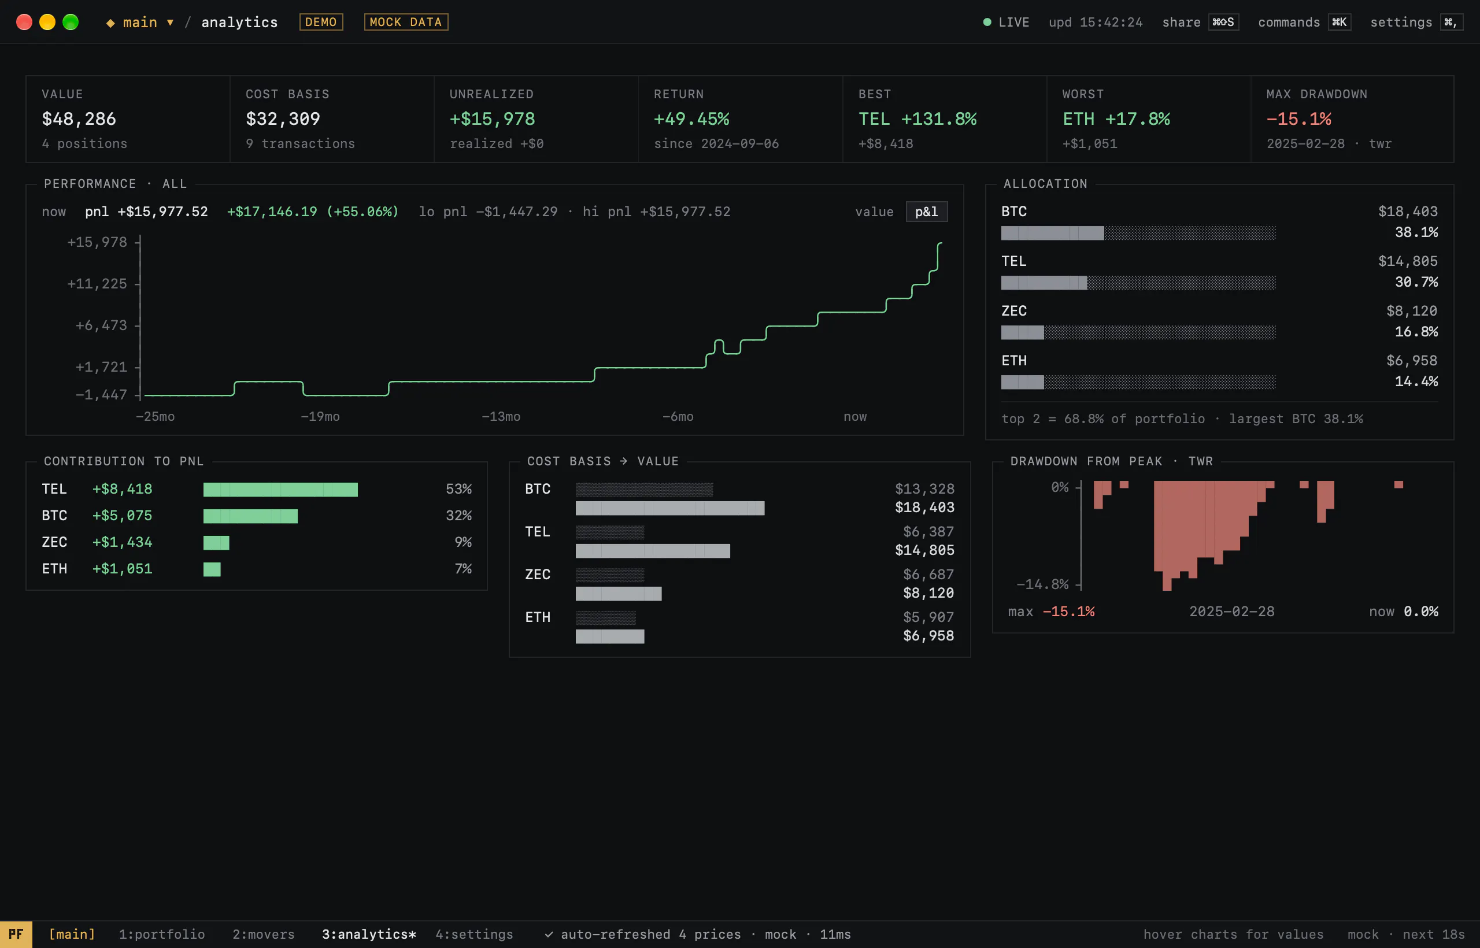The height and width of the screenshot is (948, 1480).
Task: Click the orange diamond icon beside main
Action: (x=110, y=23)
